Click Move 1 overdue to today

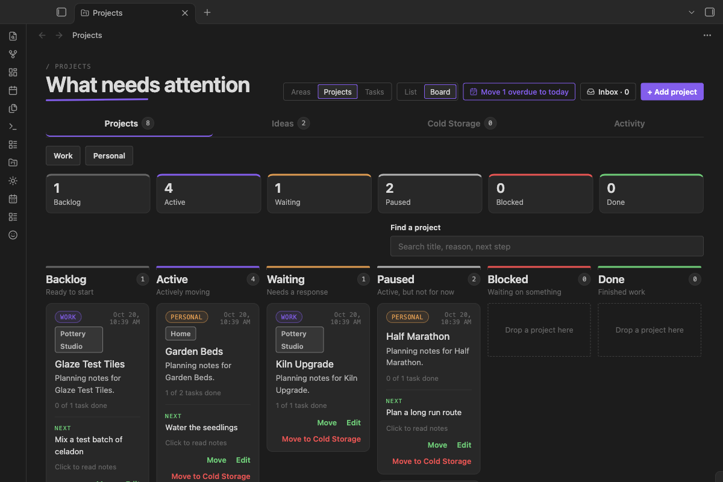(519, 92)
